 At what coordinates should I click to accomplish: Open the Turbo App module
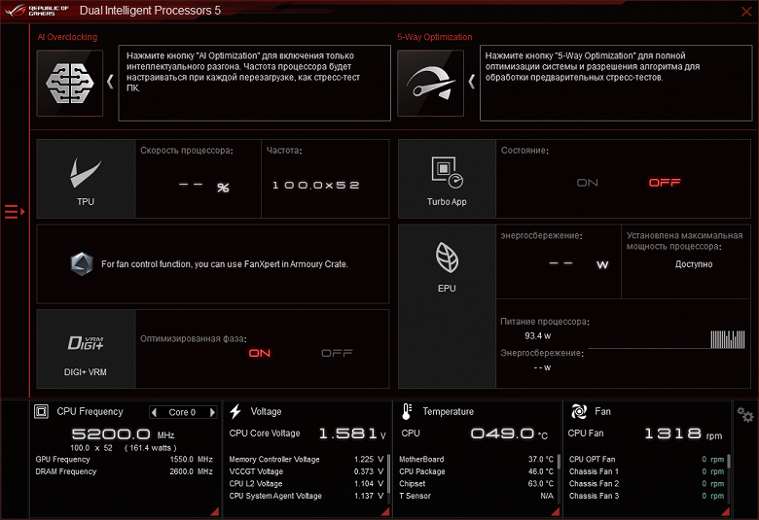[x=447, y=179]
